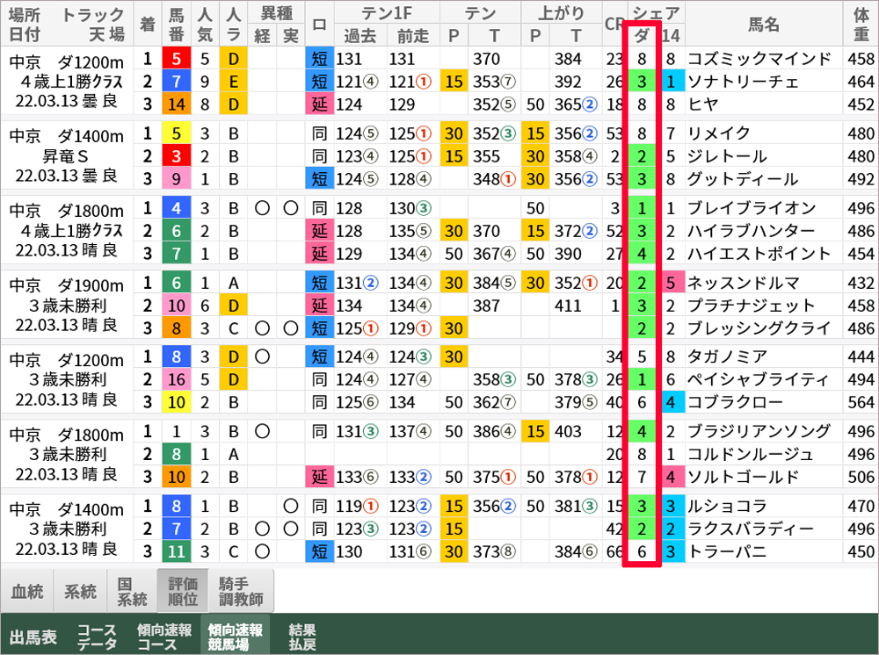Screen dimensions: 879x655
Task: Click horse name ソナトリーチェ
Action: (x=743, y=82)
